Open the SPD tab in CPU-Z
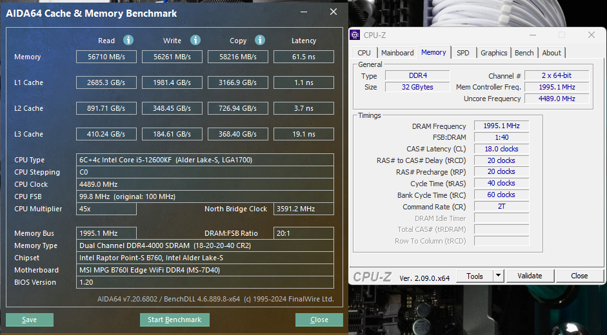This screenshot has height=335, width=607. tap(463, 53)
